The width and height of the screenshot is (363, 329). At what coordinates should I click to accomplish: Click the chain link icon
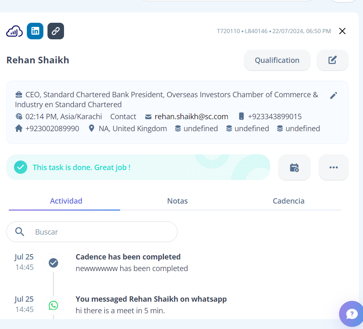[56, 31]
